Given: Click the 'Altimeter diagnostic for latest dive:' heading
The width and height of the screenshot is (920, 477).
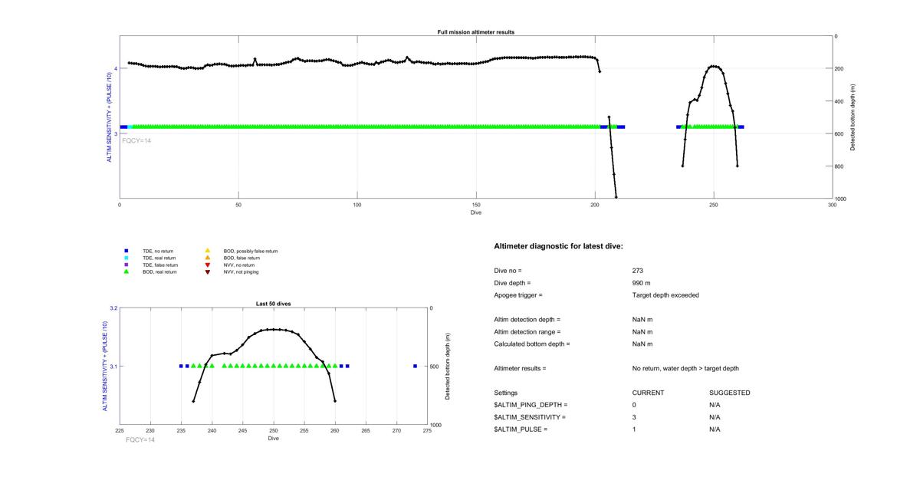Looking at the screenshot, I should point(558,246).
